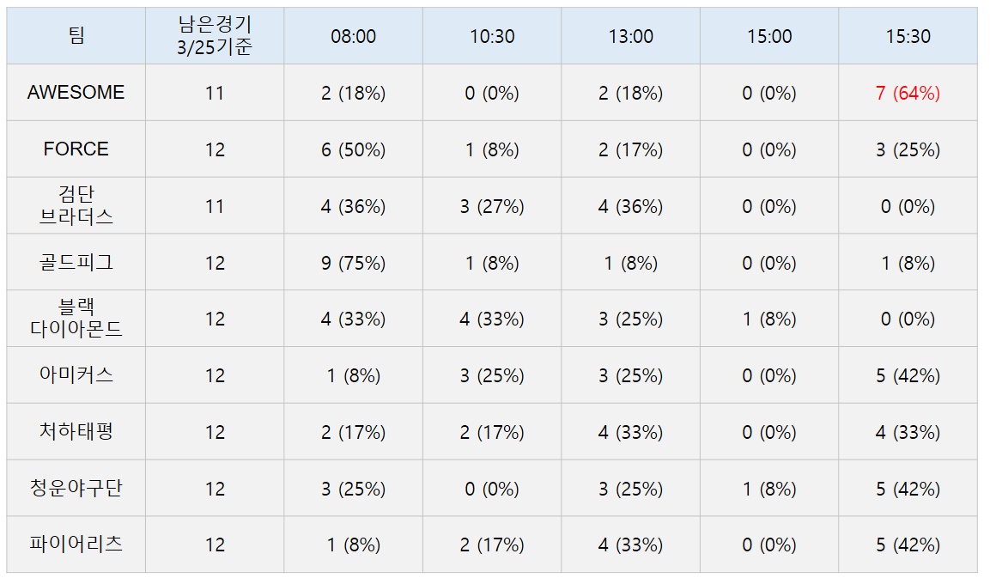This screenshot has width=990, height=578.
Task: Click the 골드피그 team name cell
Action: [76, 262]
